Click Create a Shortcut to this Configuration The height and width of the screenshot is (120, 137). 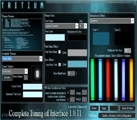click(117, 115)
